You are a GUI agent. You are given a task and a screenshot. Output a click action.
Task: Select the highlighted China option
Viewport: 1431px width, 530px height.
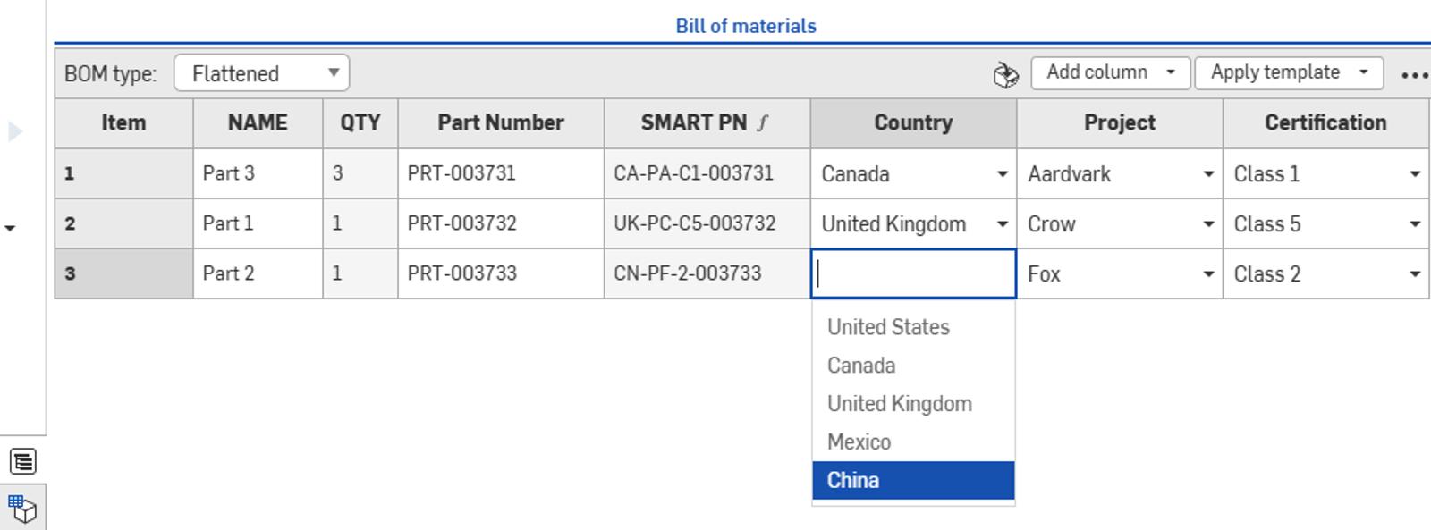[x=852, y=480]
